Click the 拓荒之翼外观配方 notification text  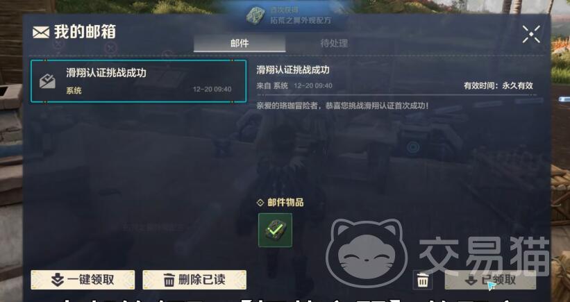[x=301, y=20]
